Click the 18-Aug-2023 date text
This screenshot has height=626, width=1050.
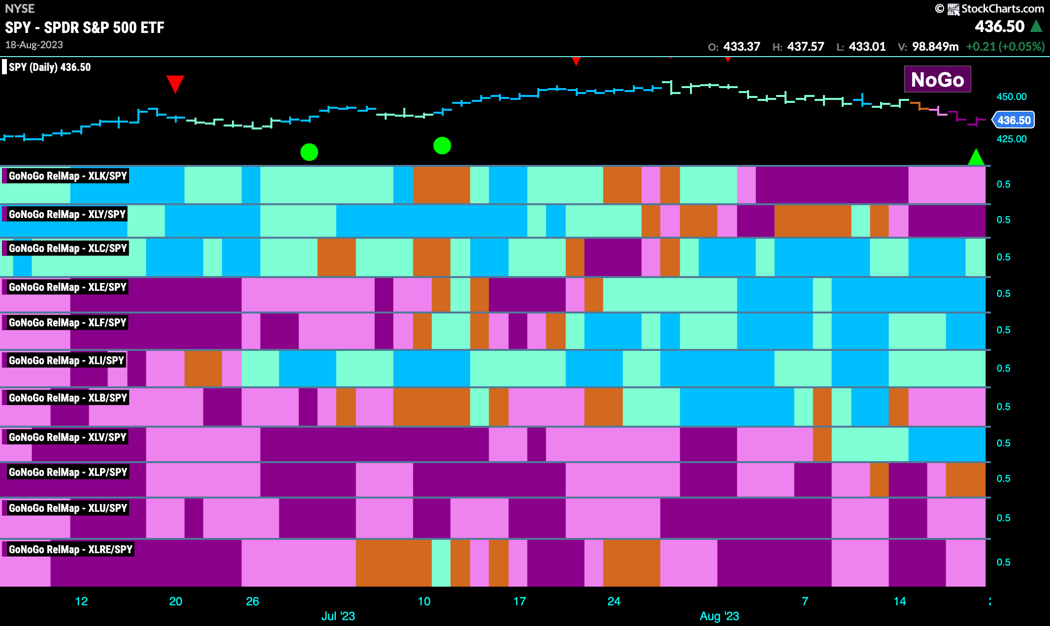point(34,45)
